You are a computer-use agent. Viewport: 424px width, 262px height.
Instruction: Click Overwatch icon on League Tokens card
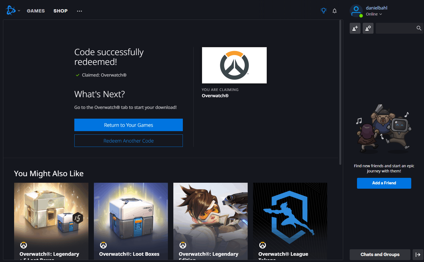[263, 245]
